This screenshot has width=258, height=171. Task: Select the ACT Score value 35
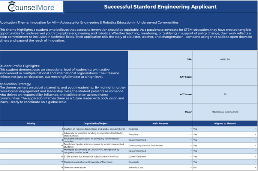pos(225,94)
